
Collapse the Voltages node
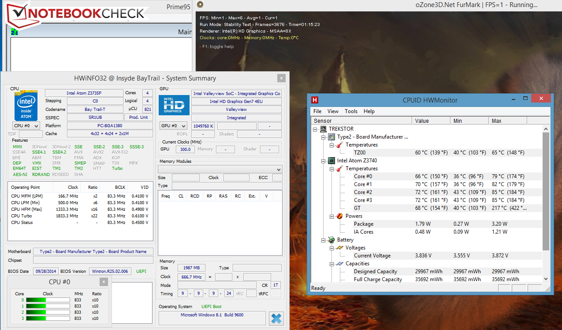331,248
